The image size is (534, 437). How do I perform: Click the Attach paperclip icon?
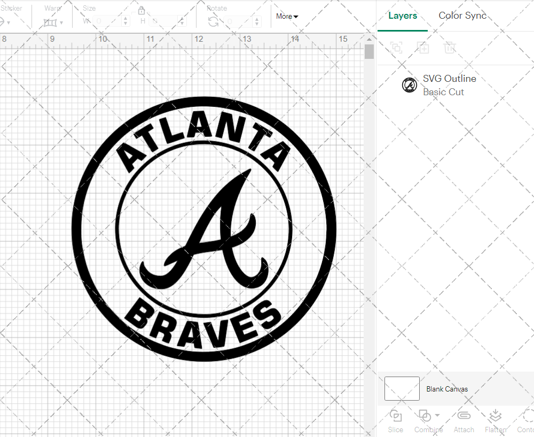[464, 416]
